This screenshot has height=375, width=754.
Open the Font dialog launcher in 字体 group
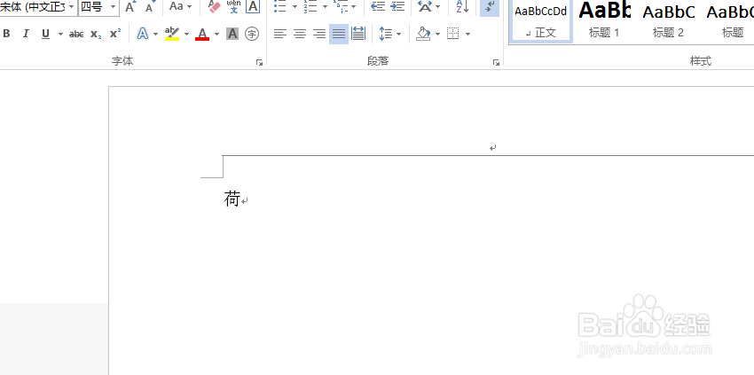[259, 62]
